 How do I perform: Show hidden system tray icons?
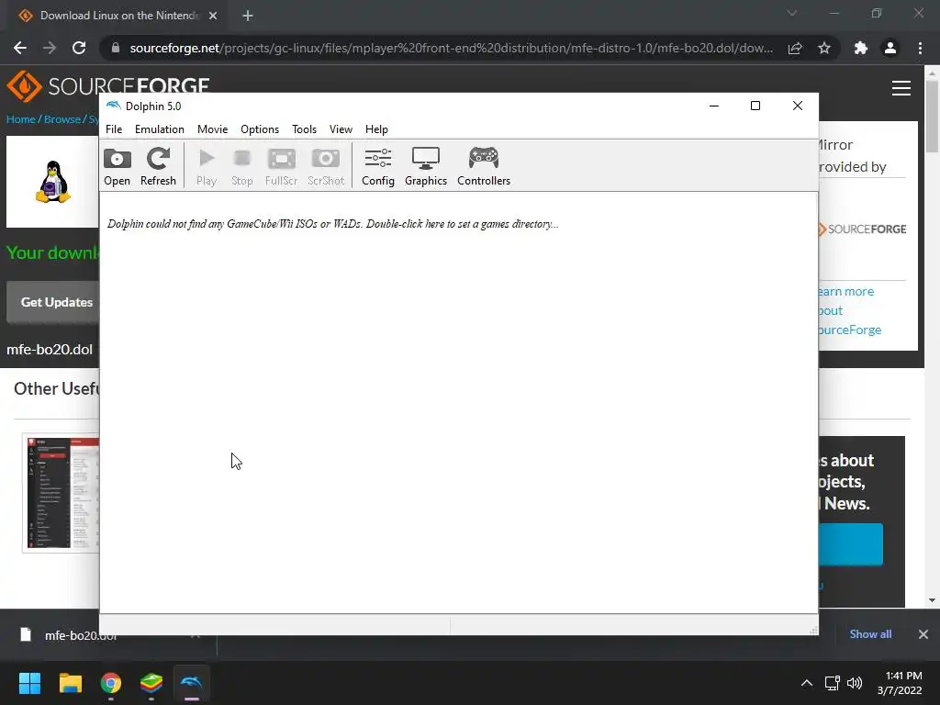click(807, 683)
